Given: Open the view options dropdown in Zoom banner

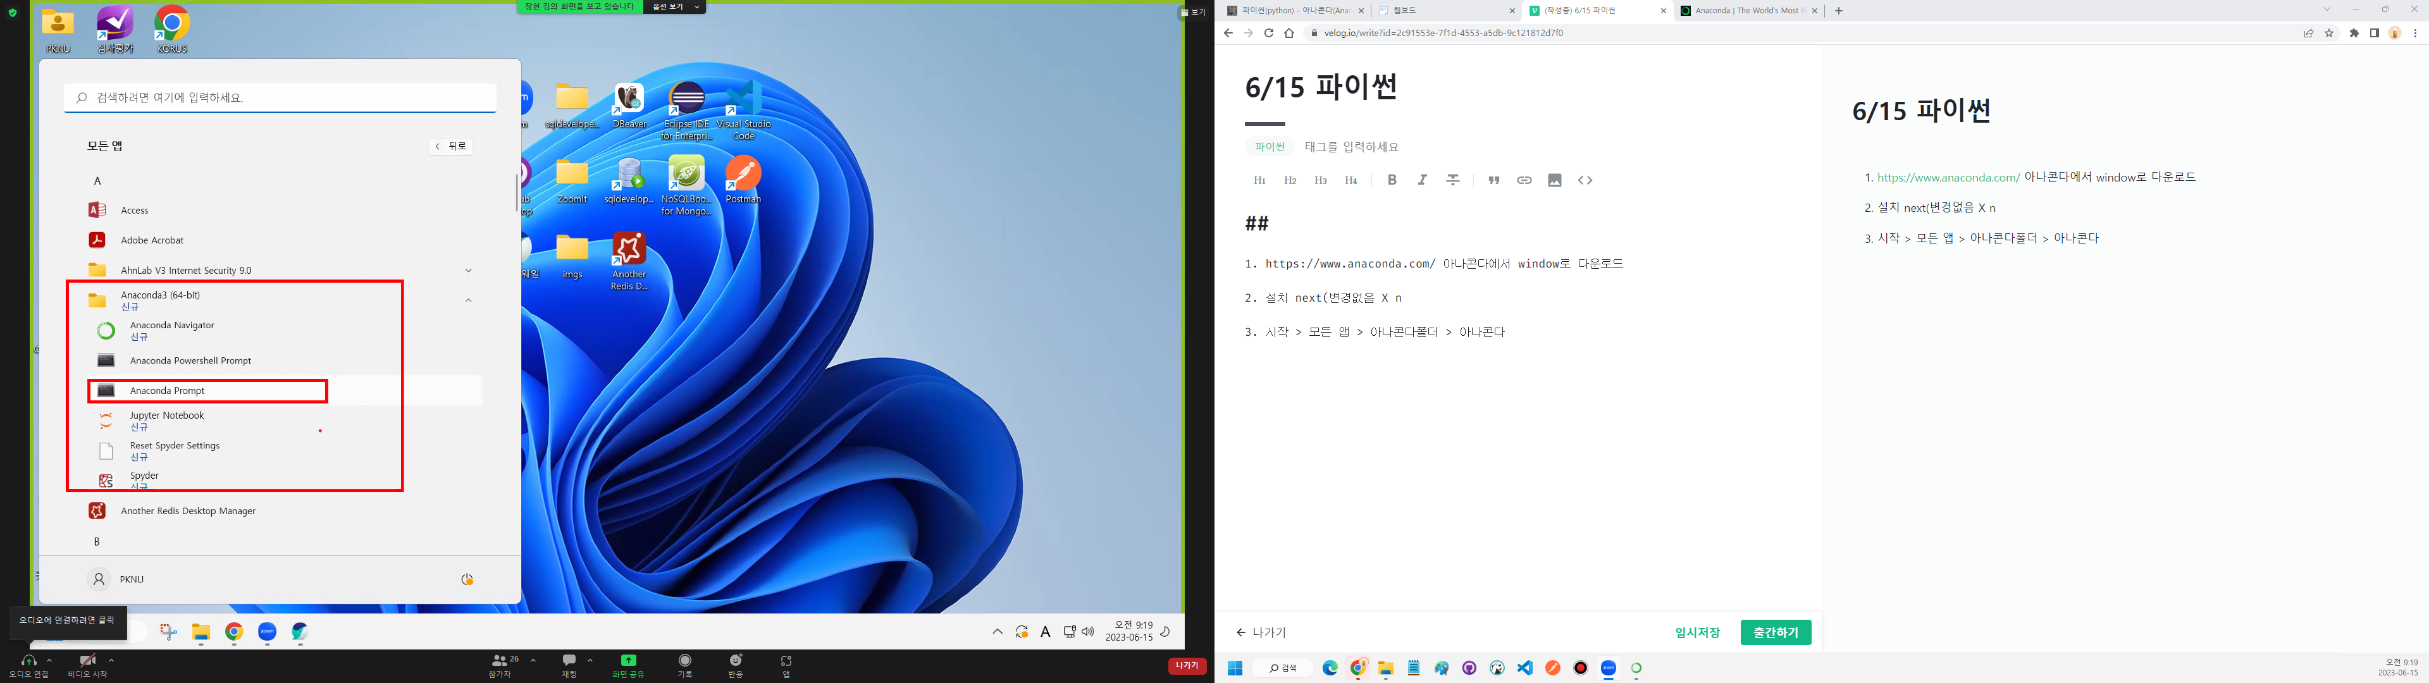Looking at the screenshot, I should (674, 6).
